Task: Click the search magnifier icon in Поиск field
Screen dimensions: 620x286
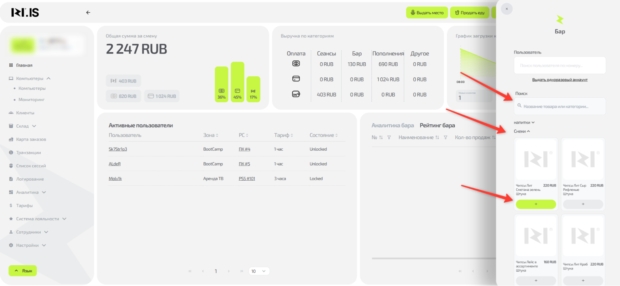Action: (x=519, y=106)
